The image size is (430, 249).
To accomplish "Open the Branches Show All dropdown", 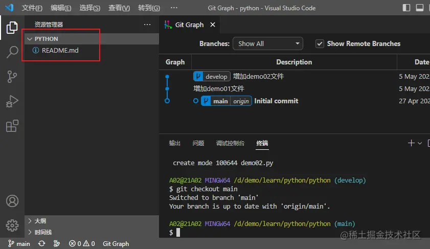I will pyautogui.click(x=267, y=43).
